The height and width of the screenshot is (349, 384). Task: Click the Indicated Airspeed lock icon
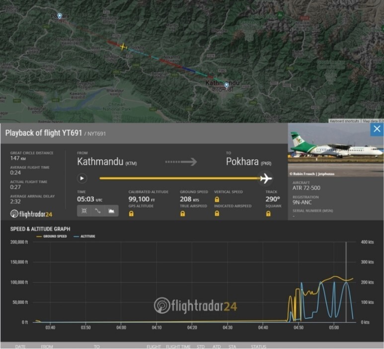pos(217,213)
